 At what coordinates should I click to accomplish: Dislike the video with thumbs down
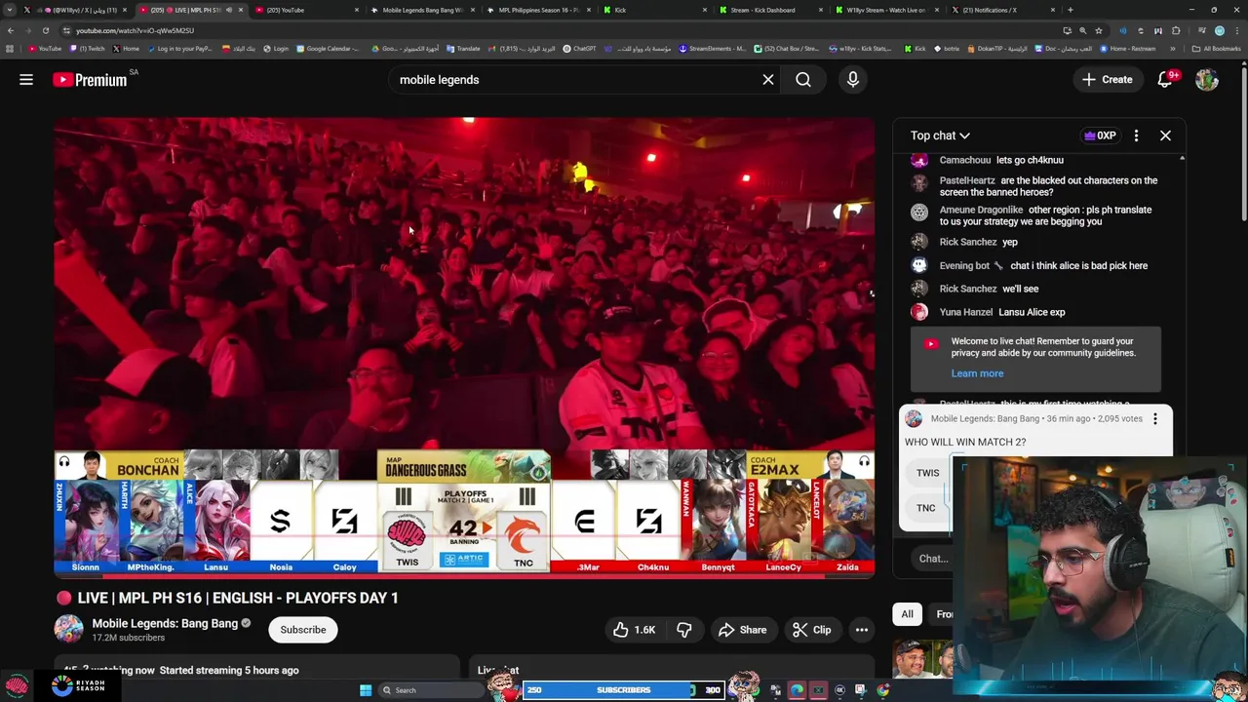(x=684, y=630)
